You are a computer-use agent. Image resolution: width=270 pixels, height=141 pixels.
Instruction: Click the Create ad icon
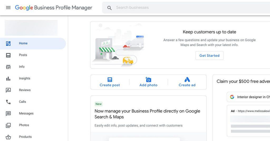(x=187, y=79)
